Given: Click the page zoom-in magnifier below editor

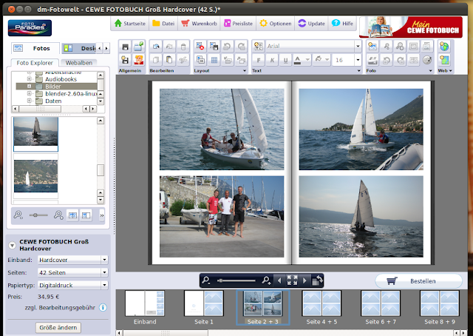Looking at the screenshot, I should [266, 280].
